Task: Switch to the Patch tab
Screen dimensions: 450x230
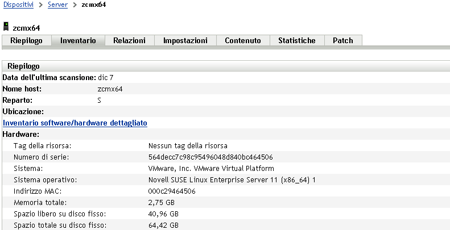Action: (x=343, y=40)
